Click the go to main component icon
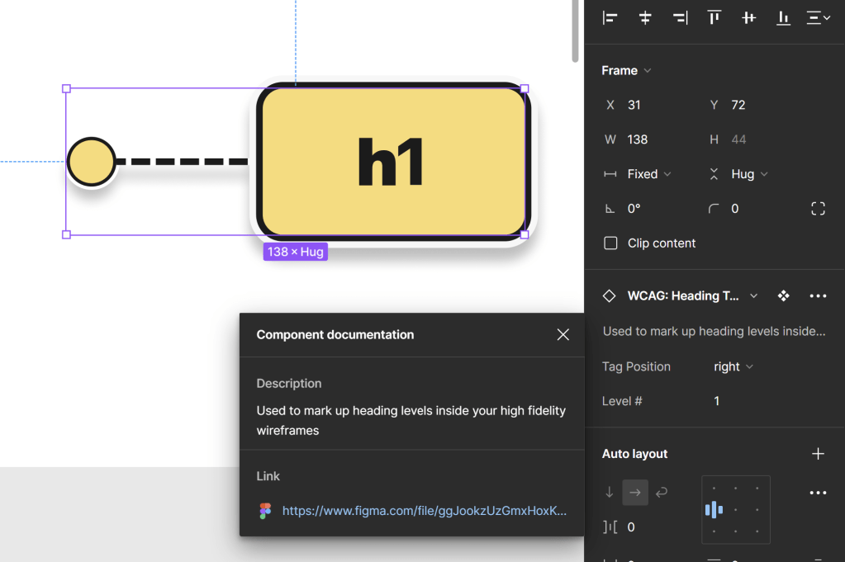The height and width of the screenshot is (562, 845). [x=783, y=296]
